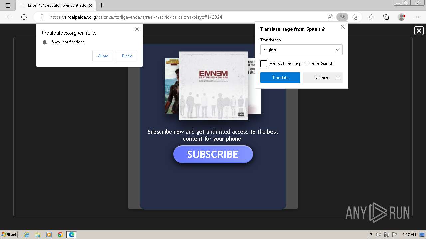Click the blue Translate button
426x239 pixels.
280,78
